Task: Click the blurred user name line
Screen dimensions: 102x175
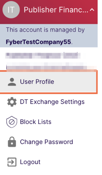Action: click(x=43, y=56)
